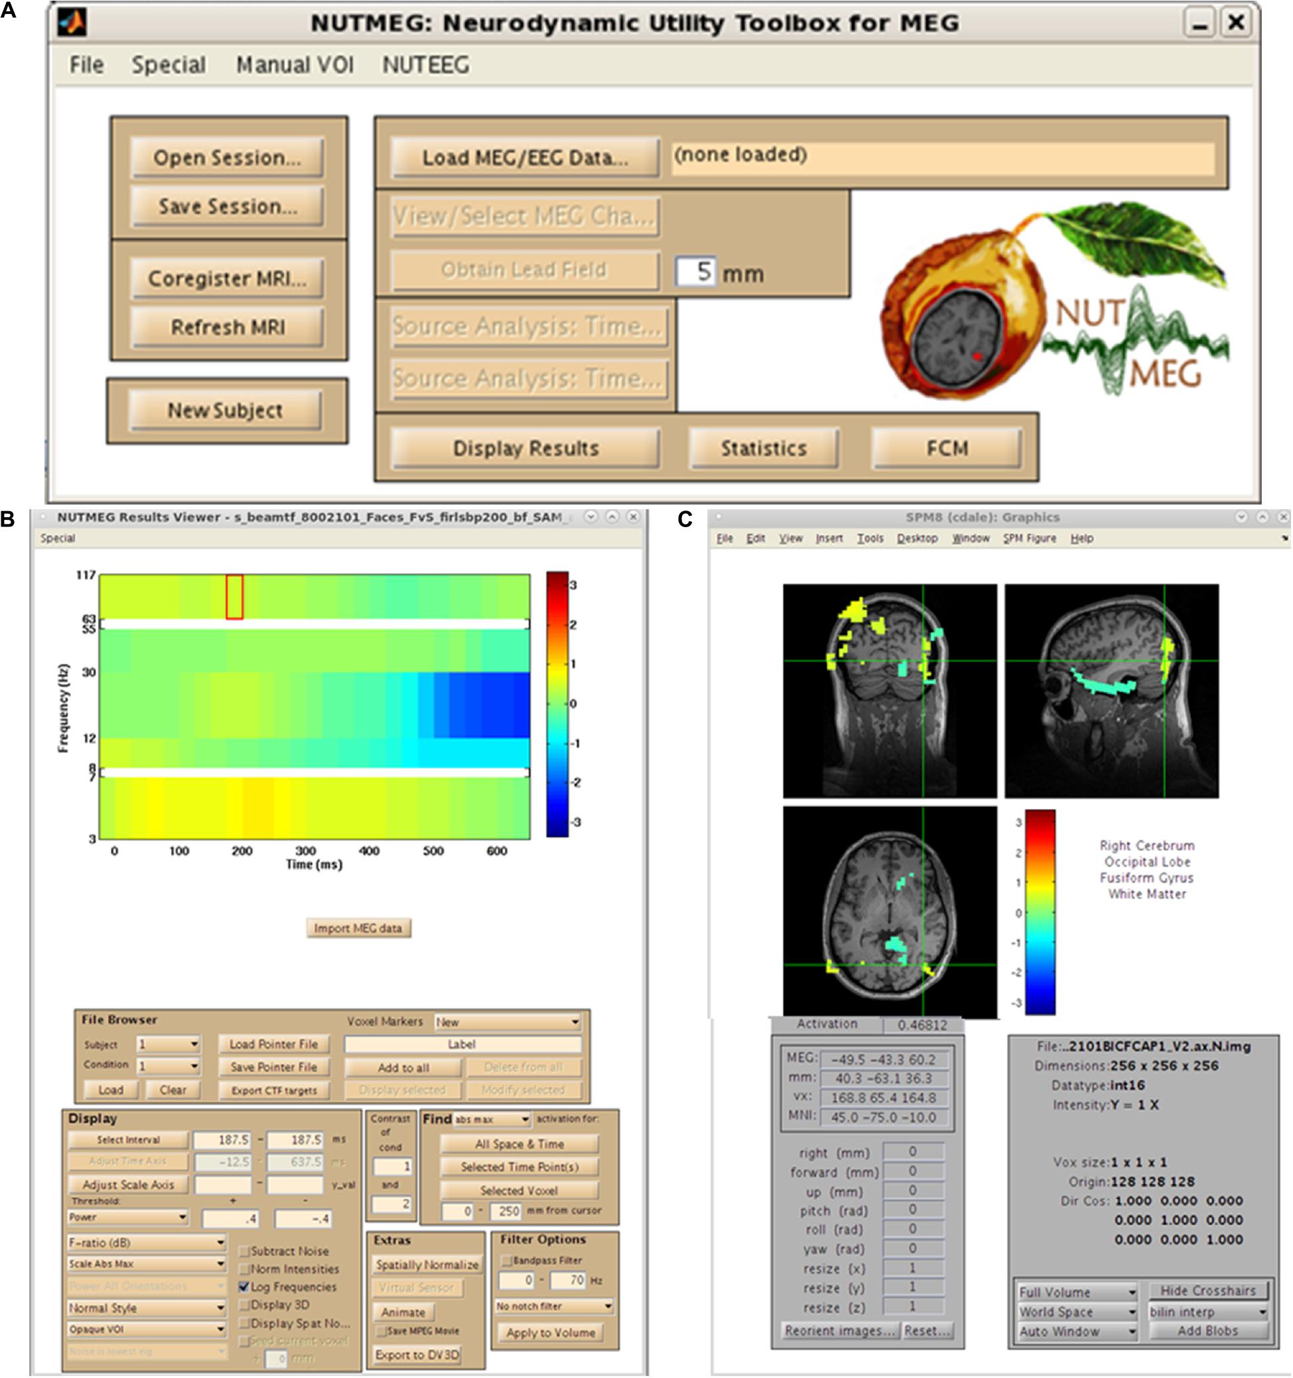
Task: Open Special menu in Results Viewer
Action: [x=58, y=538]
